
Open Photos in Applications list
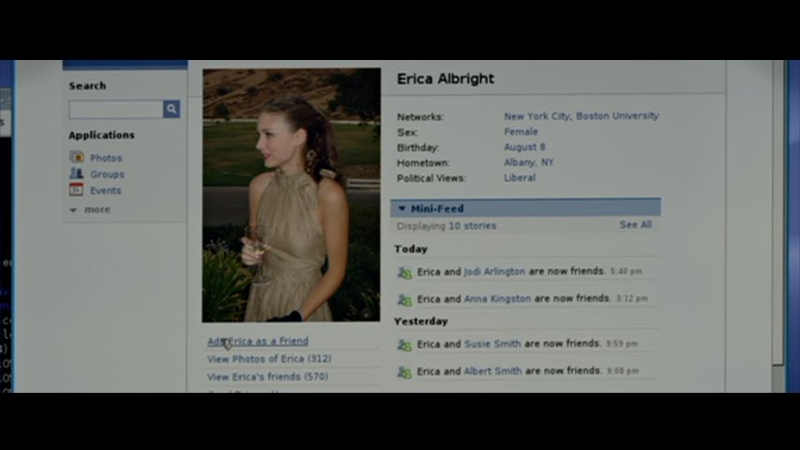[x=106, y=158]
